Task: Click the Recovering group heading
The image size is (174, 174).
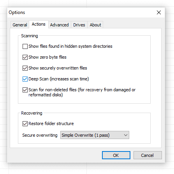Action: tap(32, 113)
